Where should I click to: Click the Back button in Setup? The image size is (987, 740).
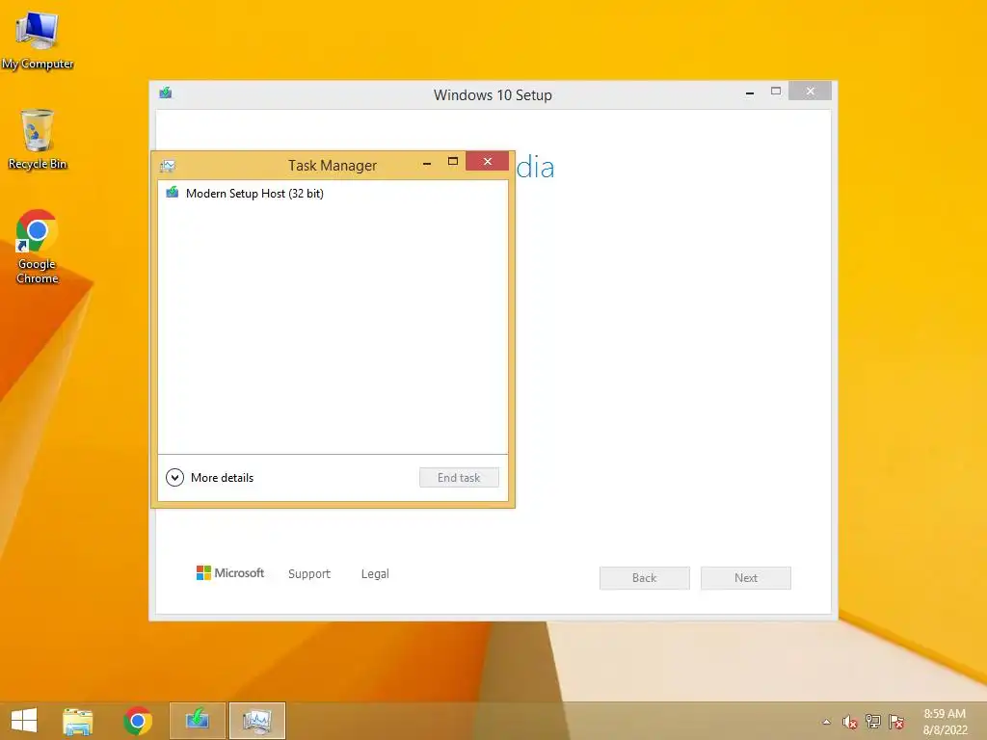(645, 578)
